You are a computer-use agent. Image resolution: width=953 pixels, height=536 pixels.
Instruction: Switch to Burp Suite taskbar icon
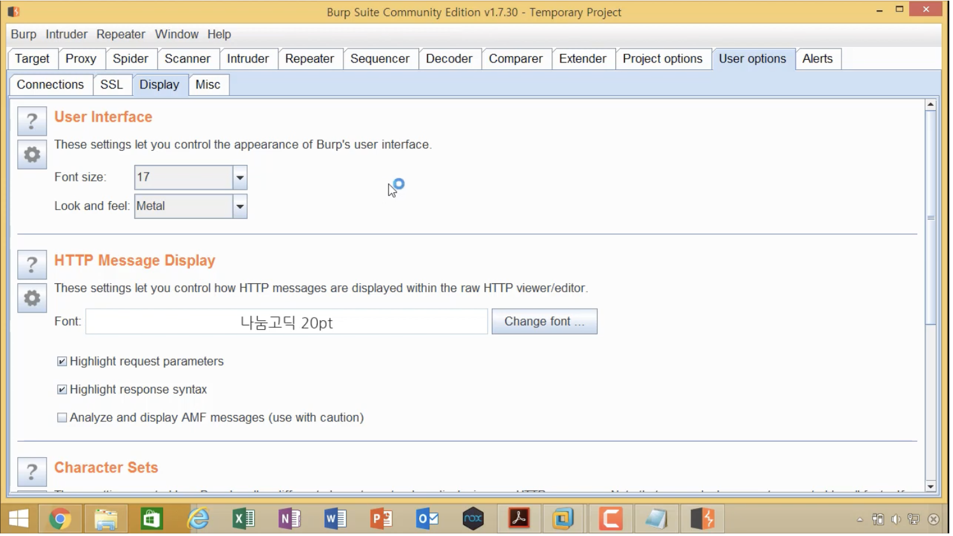tap(702, 519)
